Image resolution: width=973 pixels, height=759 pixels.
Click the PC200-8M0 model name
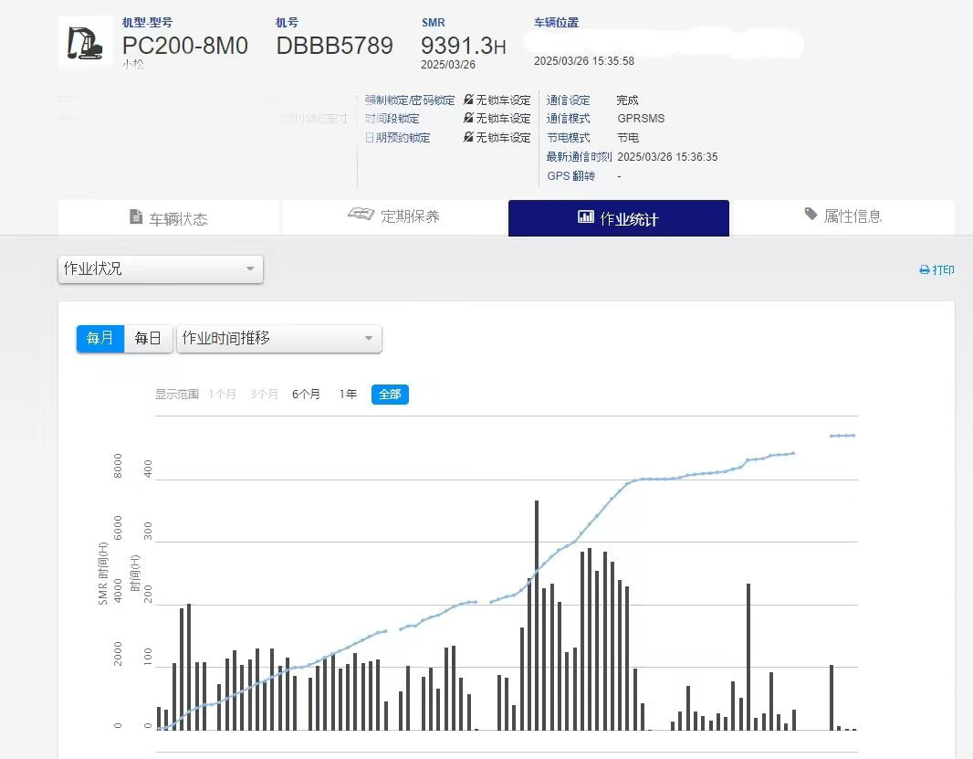coord(185,46)
